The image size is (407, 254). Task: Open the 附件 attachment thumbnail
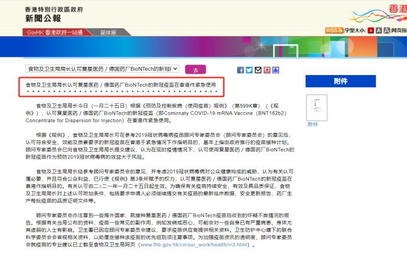(x=317, y=108)
